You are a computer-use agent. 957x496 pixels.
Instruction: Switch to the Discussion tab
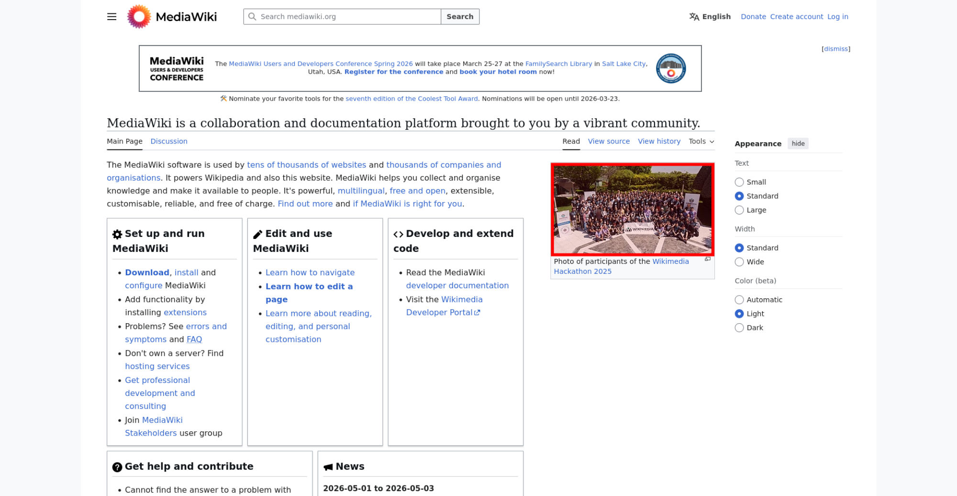point(169,141)
